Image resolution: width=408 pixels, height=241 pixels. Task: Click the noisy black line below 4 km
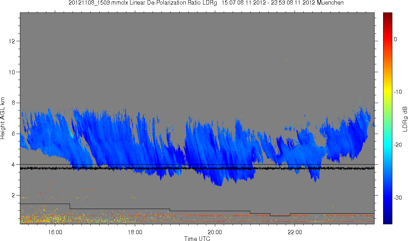click(197, 168)
